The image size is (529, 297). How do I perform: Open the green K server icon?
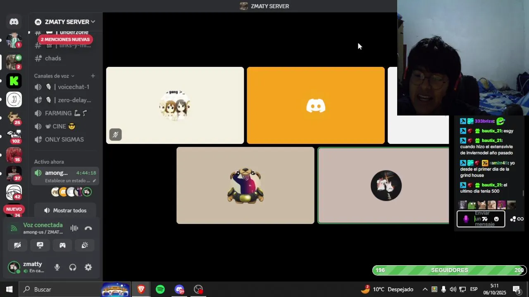[x=14, y=81]
